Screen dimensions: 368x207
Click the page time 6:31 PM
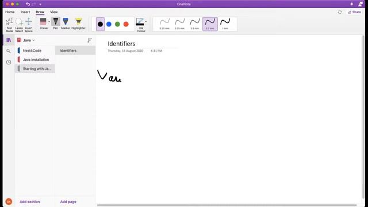coord(156,51)
